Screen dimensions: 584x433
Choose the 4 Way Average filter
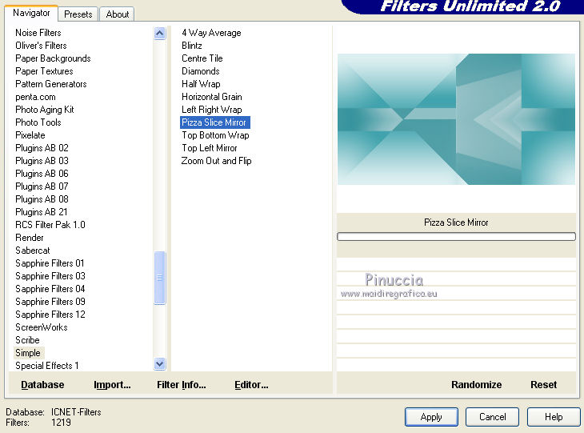[x=211, y=33]
